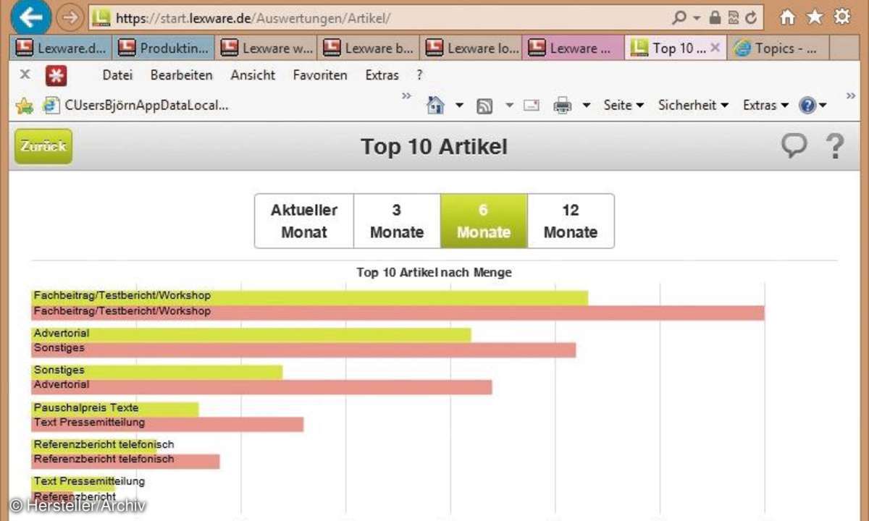Image resolution: width=869 pixels, height=521 pixels.
Task: Click the read mail envelope icon
Action: [x=532, y=106]
